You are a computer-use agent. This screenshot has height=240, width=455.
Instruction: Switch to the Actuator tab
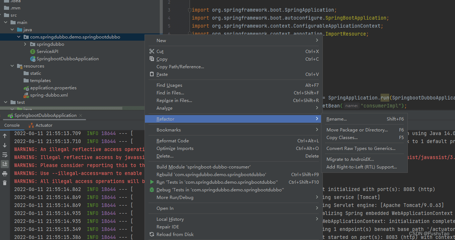[x=44, y=125]
